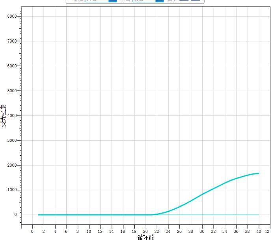
Task: Select the y-axis title 荧光强度
Action: click(x=3, y=115)
